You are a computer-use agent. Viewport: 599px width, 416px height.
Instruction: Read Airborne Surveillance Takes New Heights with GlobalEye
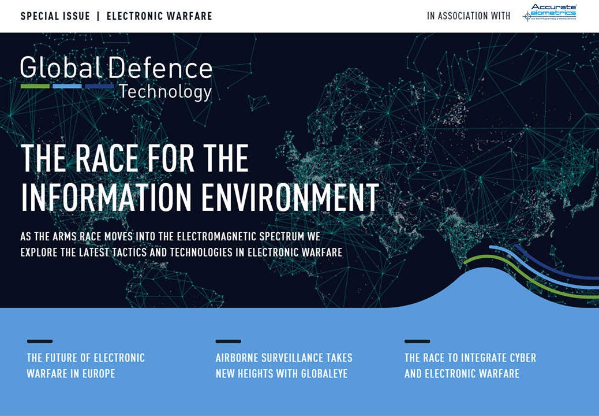284,366
